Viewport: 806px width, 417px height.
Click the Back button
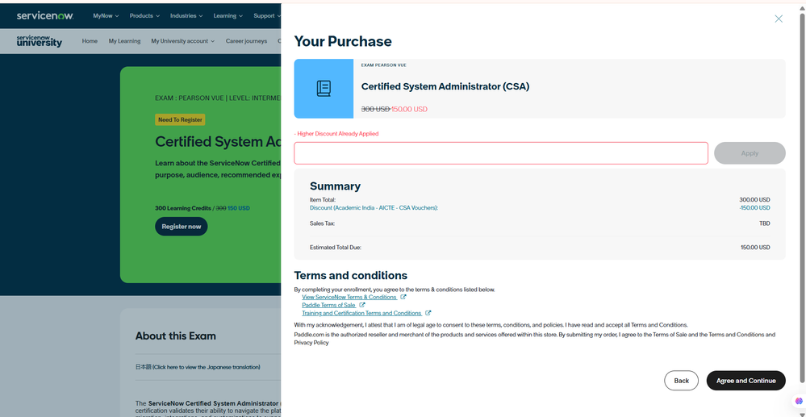[x=681, y=381]
